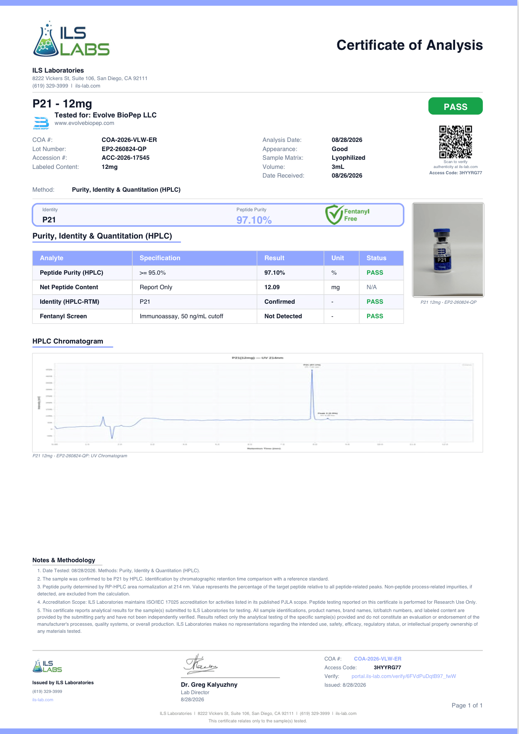Click the Volume value 3mL
519x734 pixels.
click(x=338, y=167)
